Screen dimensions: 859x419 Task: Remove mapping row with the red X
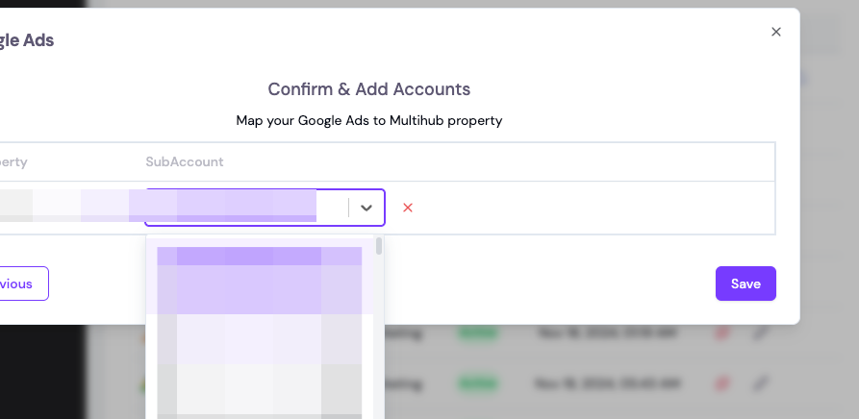[408, 208]
